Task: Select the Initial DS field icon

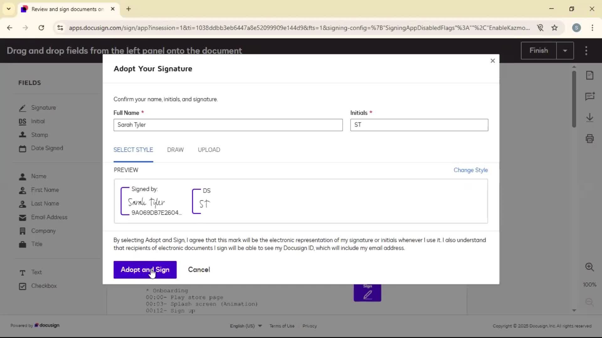Action: point(22,121)
